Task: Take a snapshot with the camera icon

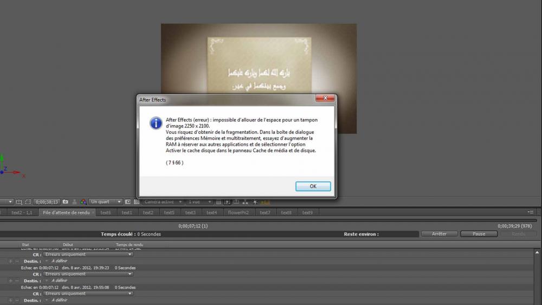Action: [x=66, y=202]
